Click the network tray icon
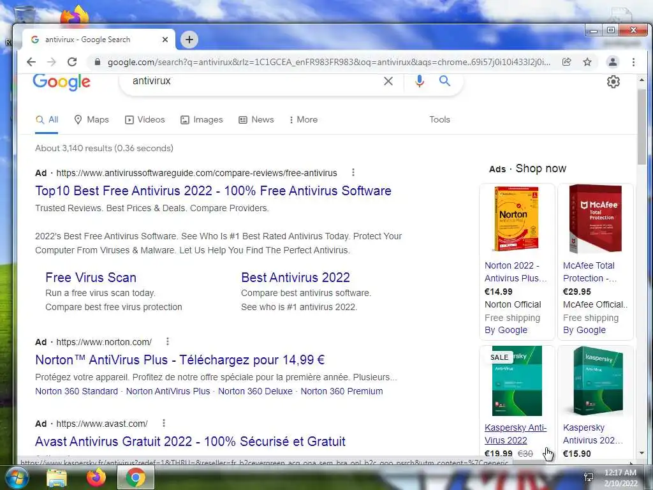This screenshot has height=490, width=653. 589,477
